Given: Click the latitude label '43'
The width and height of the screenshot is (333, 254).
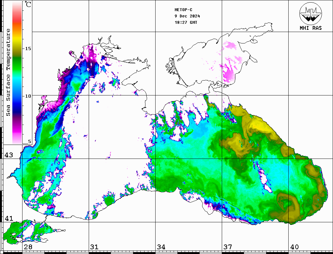Looking at the screenshot, I should click(x=9, y=155).
